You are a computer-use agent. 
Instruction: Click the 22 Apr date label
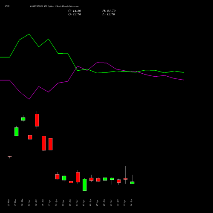point(118,203)
